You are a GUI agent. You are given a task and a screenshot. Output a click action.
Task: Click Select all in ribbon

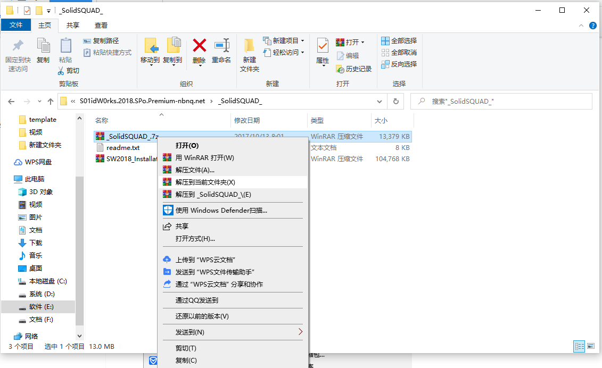pyautogui.click(x=399, y=40)
